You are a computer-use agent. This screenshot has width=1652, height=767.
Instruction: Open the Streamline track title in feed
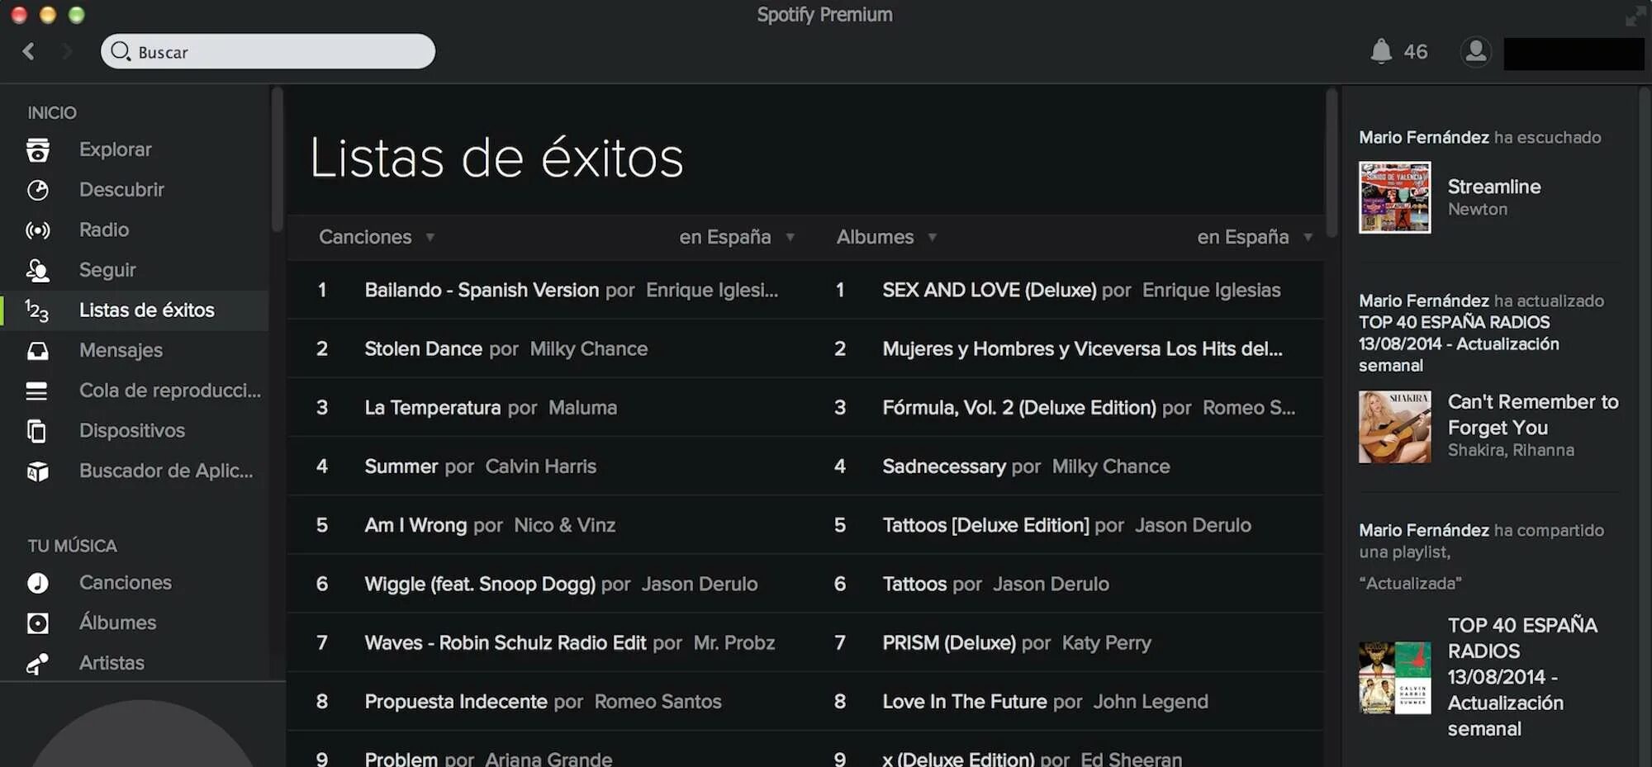[x=1493, y=187]
